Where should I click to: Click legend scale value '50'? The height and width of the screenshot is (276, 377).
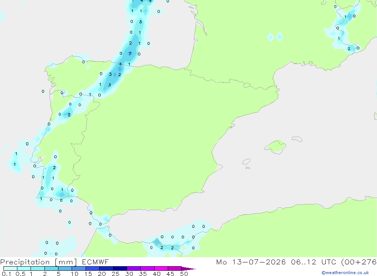[x=184, y=274]
